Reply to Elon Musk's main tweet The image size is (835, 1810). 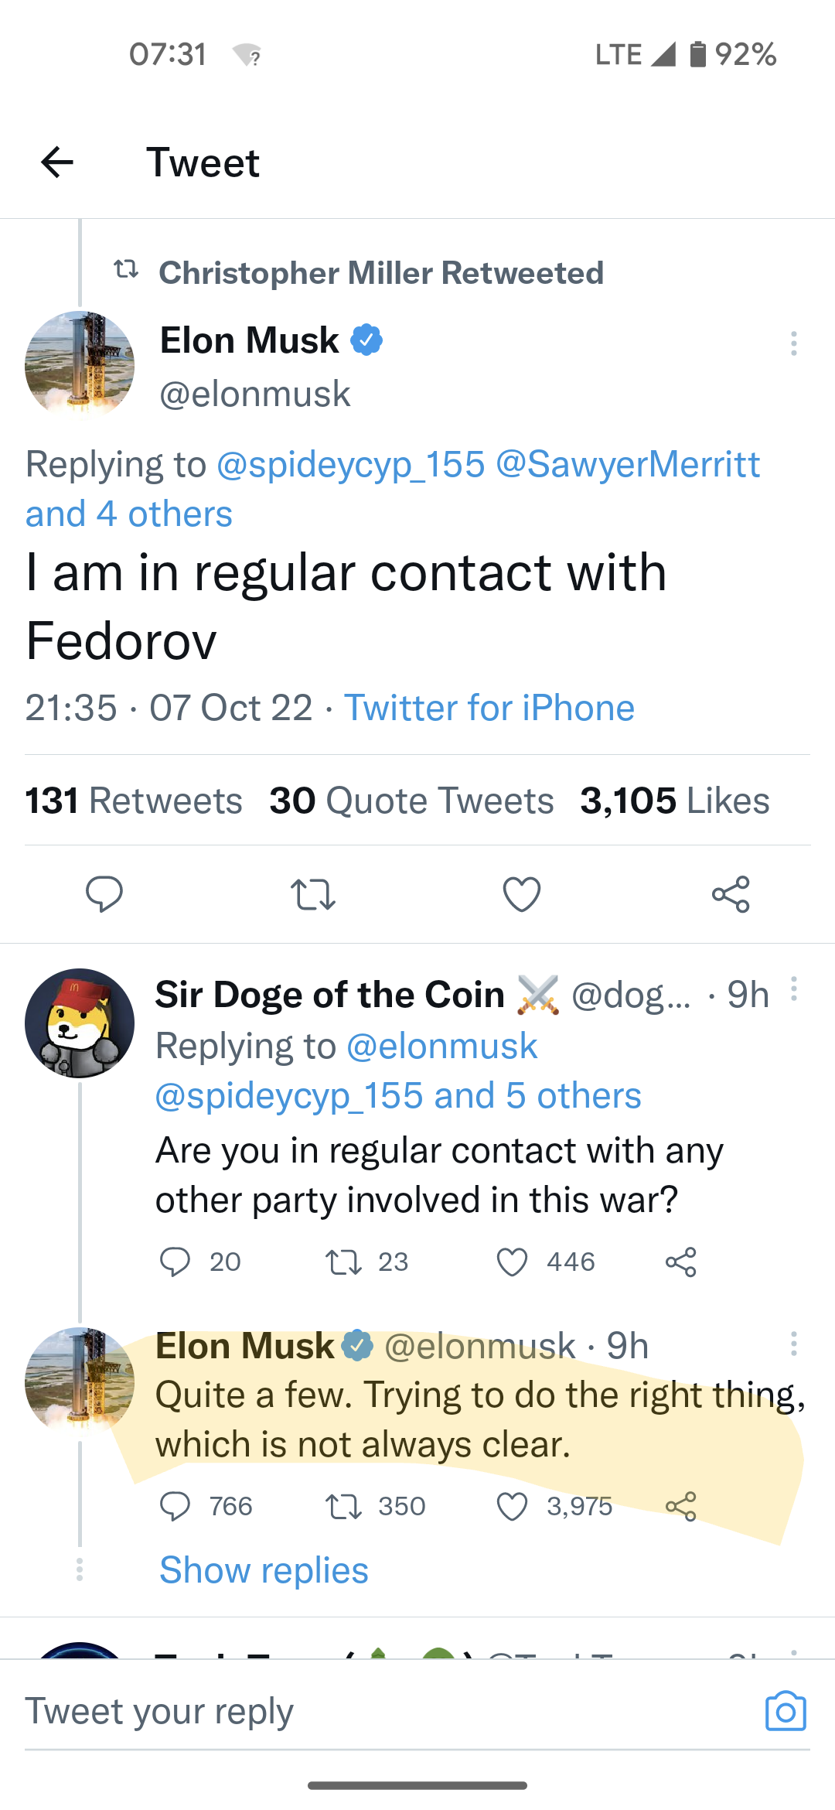[104, 894]
